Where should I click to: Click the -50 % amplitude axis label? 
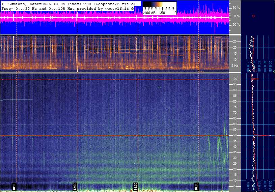tap(236, 25)
